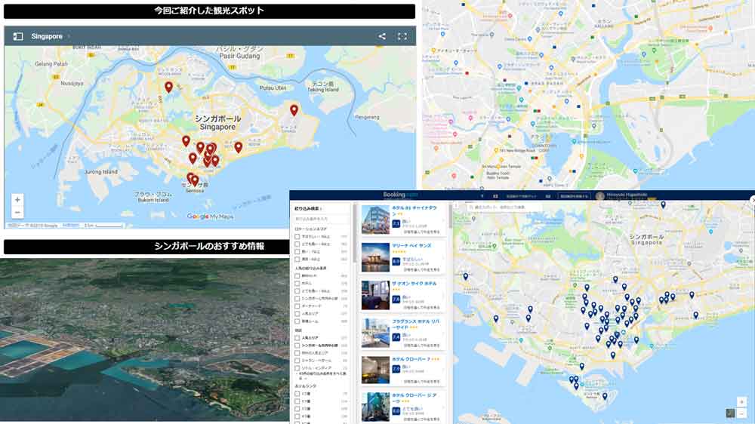Open マリーナ ベイ サンズ hotel name link
The width and height of the screenshot is (755, 424).
411,245
